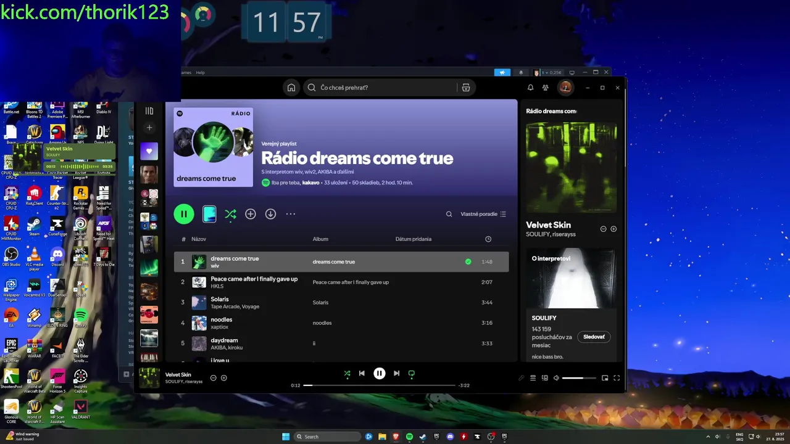Open more options three dots for playlist
This screenshot has width=790, height=444.
point(291,214)
